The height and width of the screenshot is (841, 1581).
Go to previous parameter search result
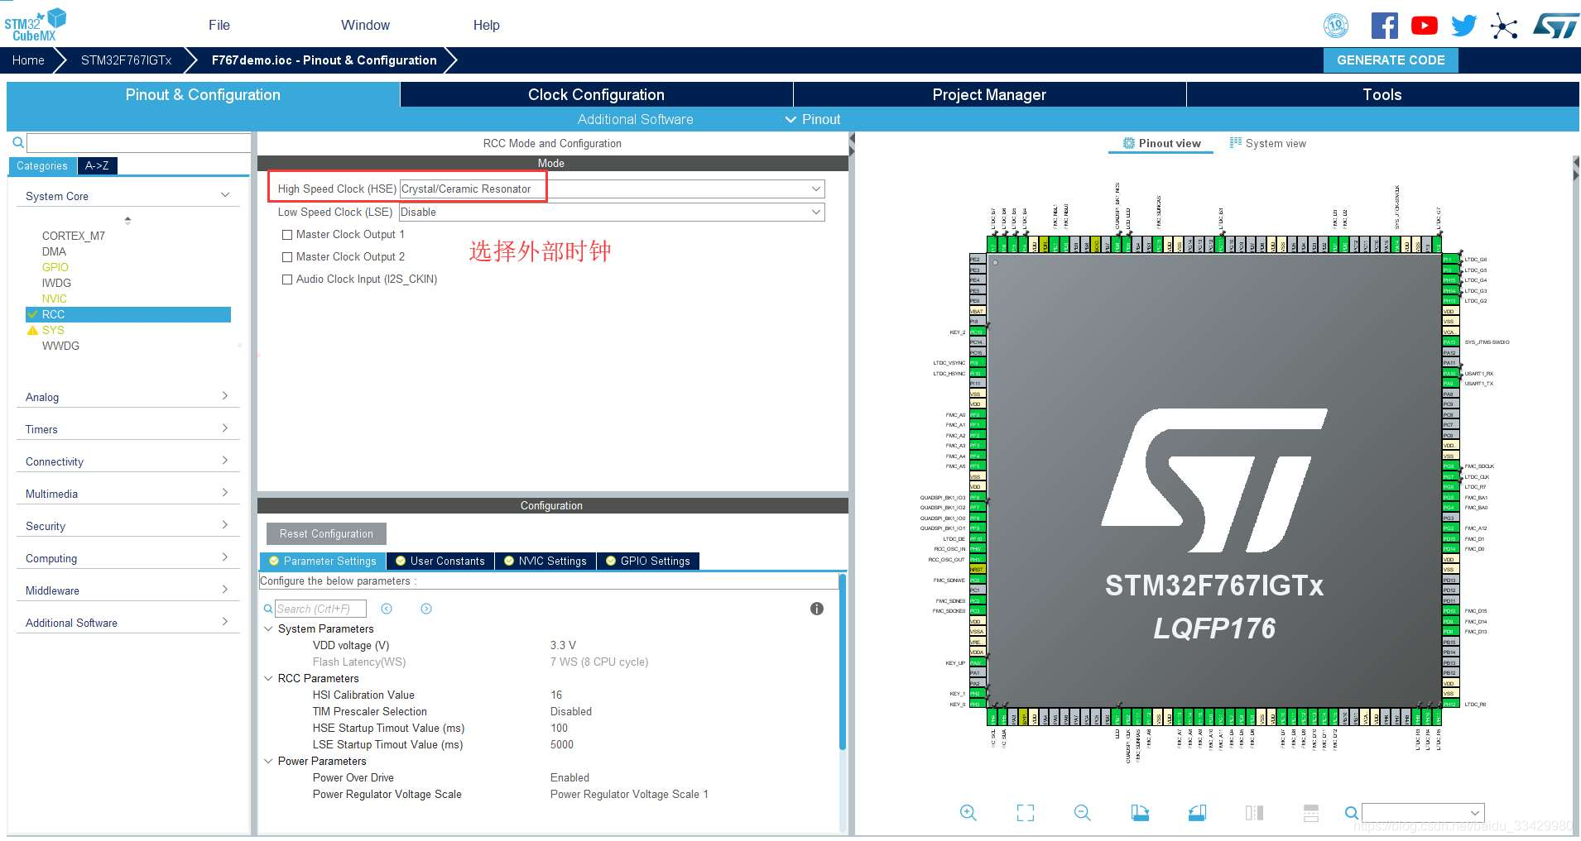[x=387, y=609]
